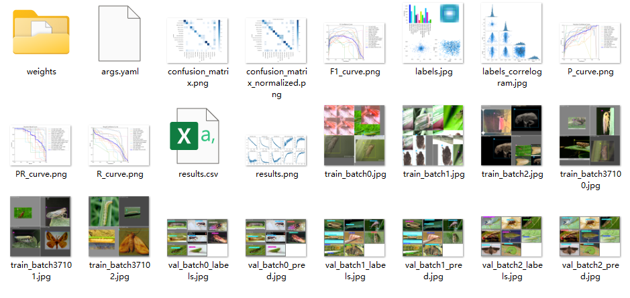Click the labels.jpg thumbnail
The height and width of the screenshot is (298, 630).
tap(433, 33)
